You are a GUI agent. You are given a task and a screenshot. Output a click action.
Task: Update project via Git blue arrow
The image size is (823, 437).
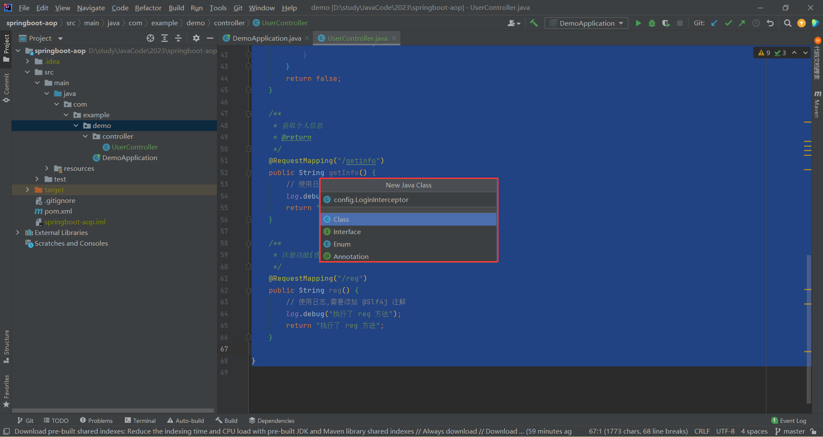(714, 23)
